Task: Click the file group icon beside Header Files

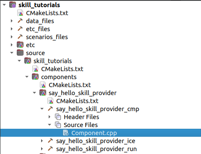Action: pyautogui.click(x=58, y=117)
